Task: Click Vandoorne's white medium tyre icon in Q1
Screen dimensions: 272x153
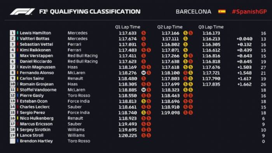Action: pyautogui.click(x=143, y=90)
